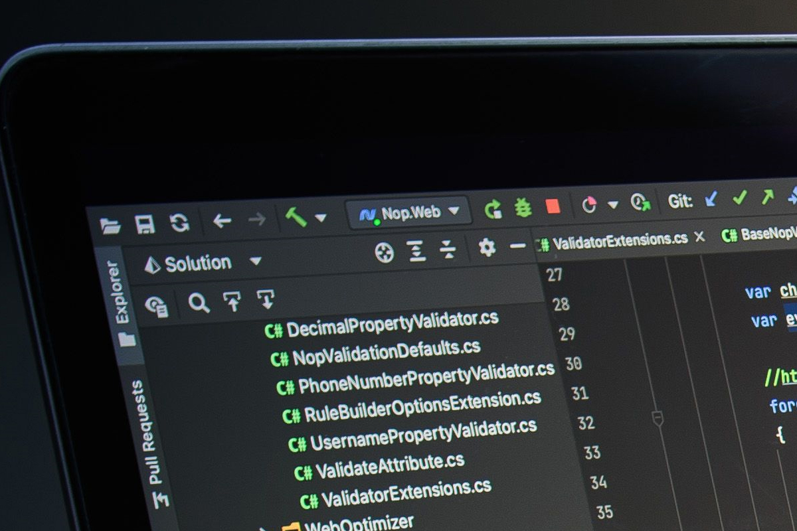Viewport: 797px width, 531px height.
Task: Expand the dropdown arrow beside the coverage icon
Action: [613, 204]
